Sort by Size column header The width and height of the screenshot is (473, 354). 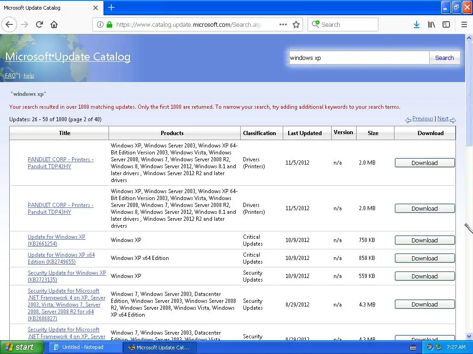375,133
